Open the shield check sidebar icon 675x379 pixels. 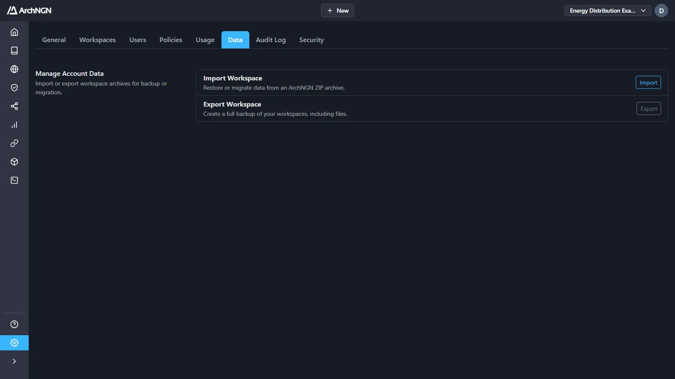click(x=14, y=88)
